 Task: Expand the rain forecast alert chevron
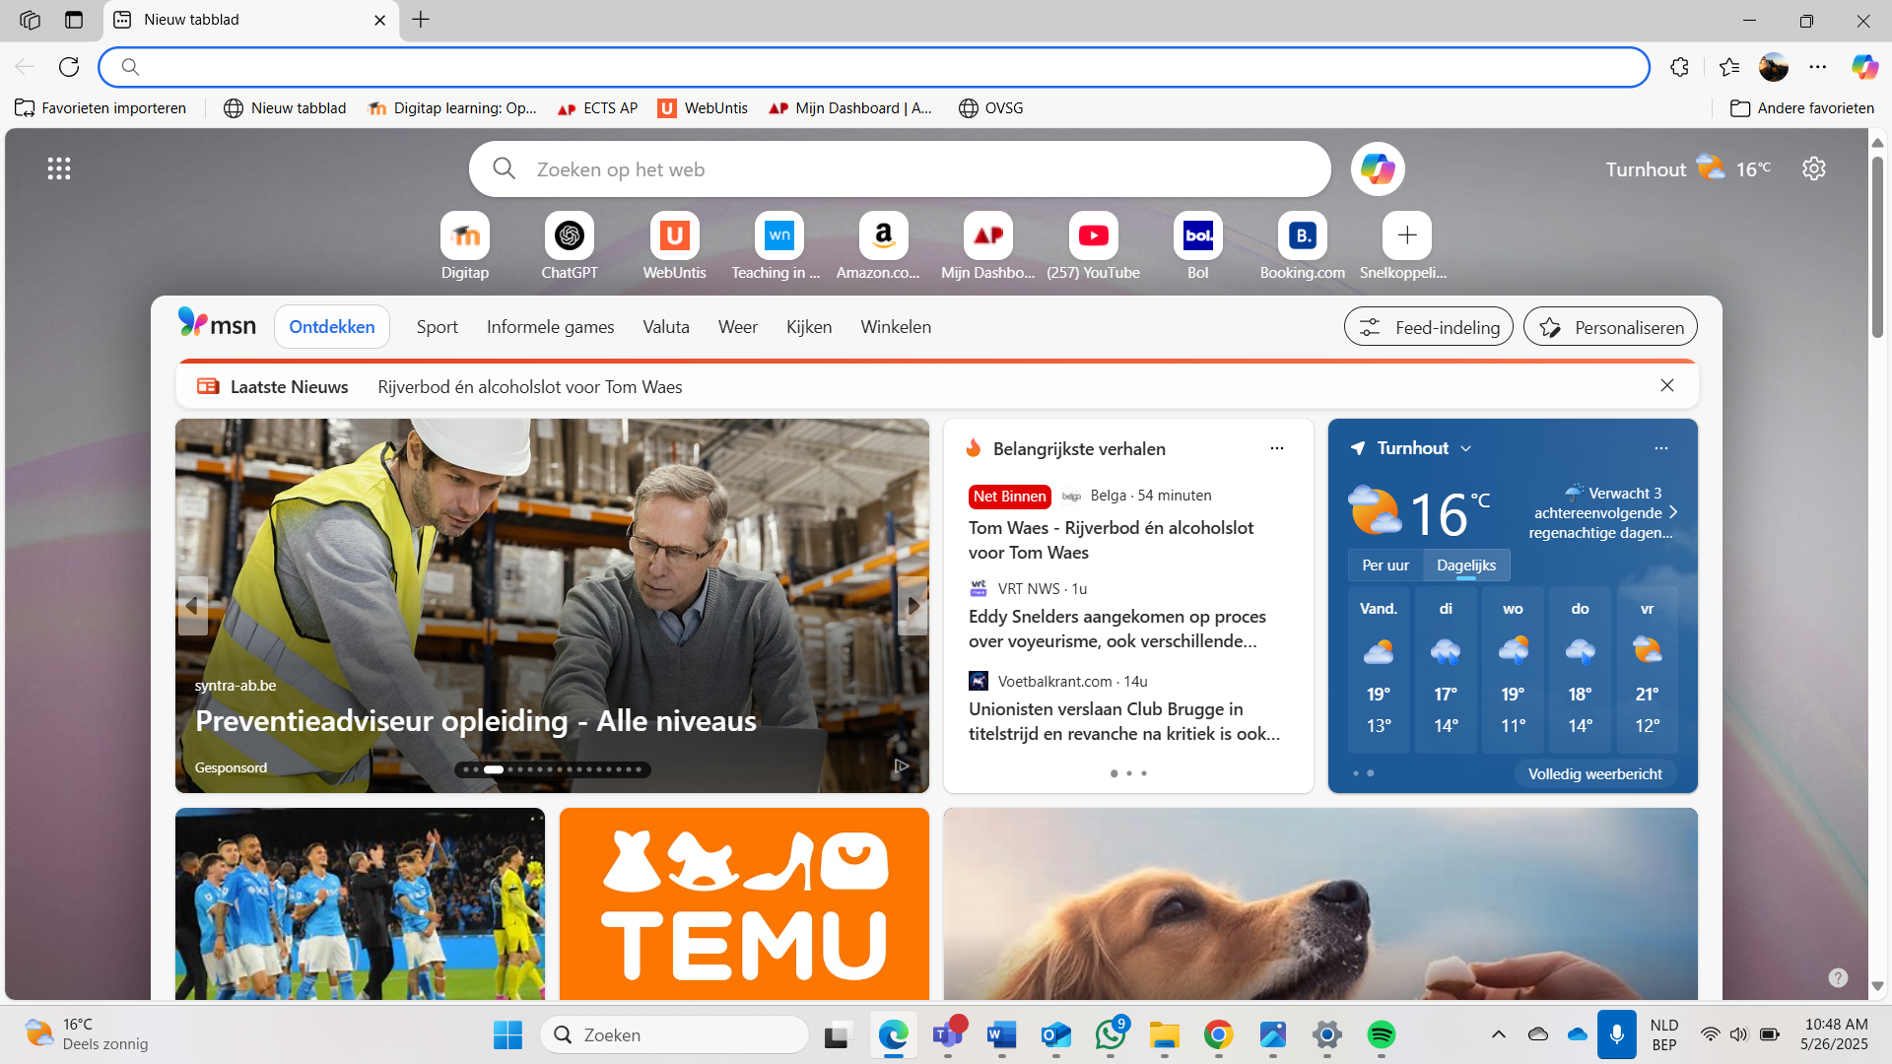1673,512
